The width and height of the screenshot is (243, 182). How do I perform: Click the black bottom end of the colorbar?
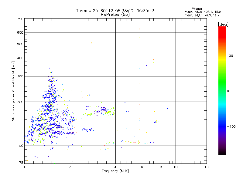click(222, 153)
